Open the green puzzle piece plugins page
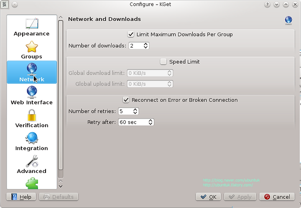The width and height of the screenshot is (301, 208). (32, 183)
